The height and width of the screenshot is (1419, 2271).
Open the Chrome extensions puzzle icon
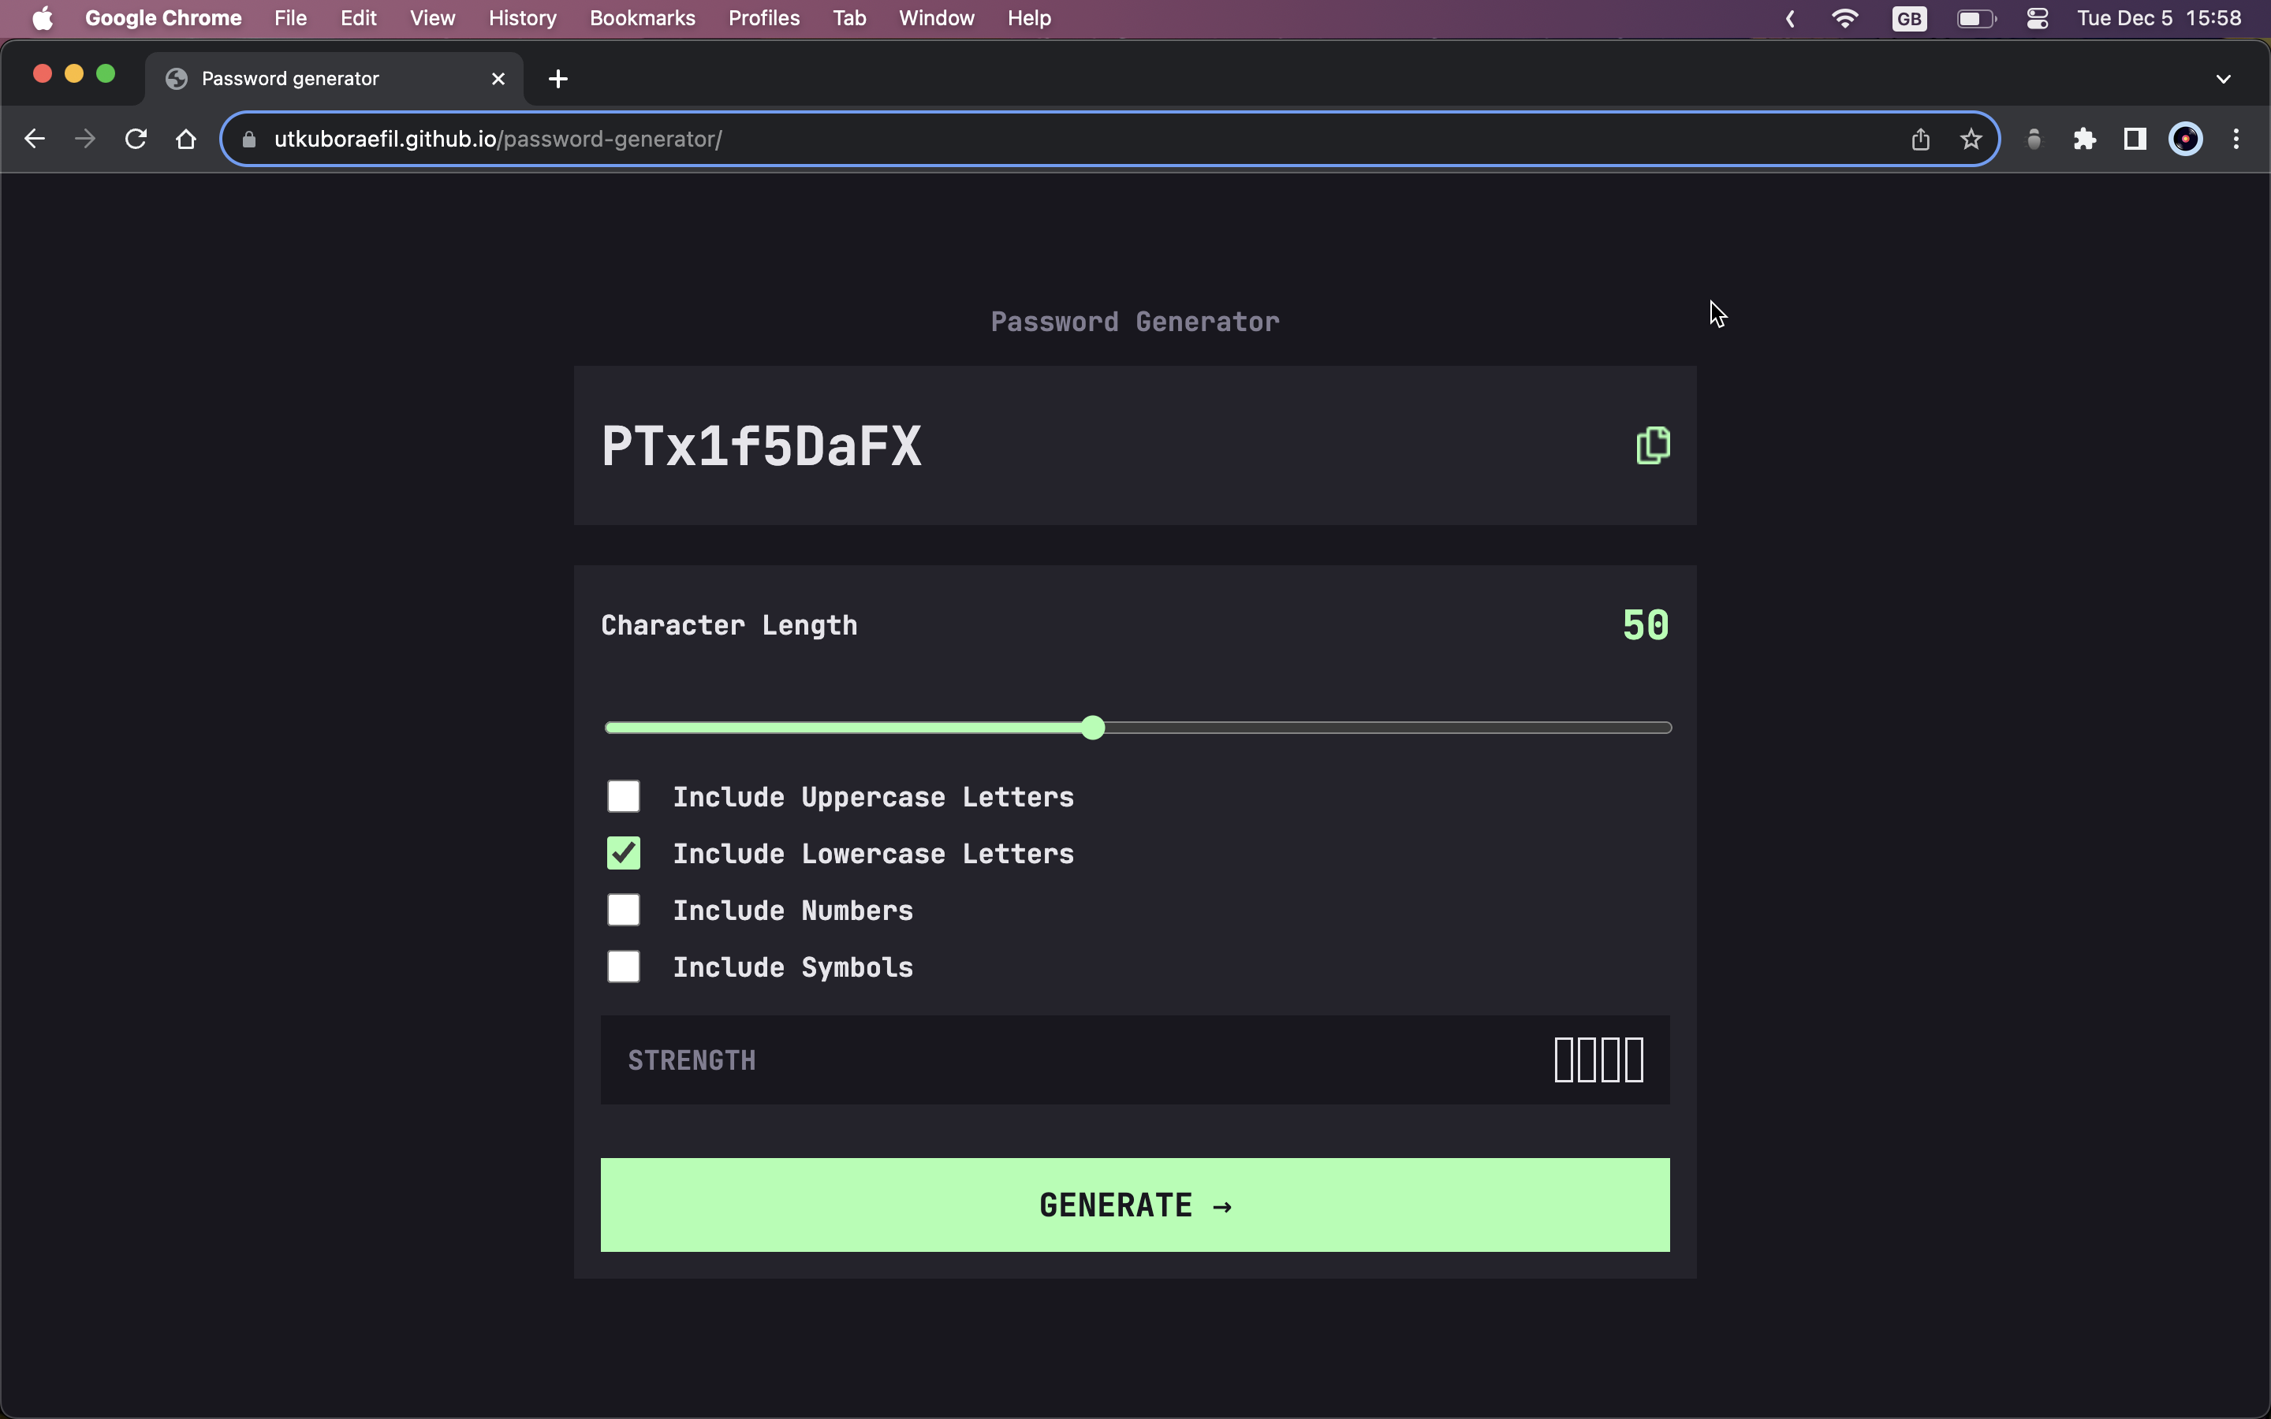[x=2084, y=138]
